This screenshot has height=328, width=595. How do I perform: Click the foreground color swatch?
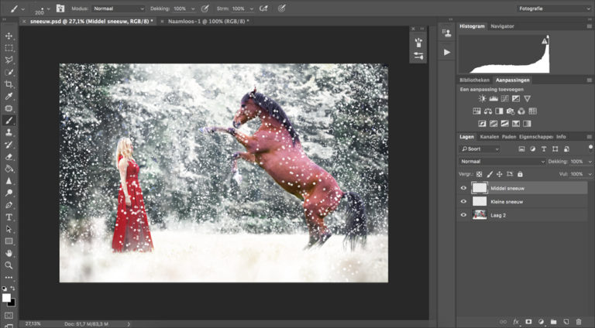coord(6,298)
